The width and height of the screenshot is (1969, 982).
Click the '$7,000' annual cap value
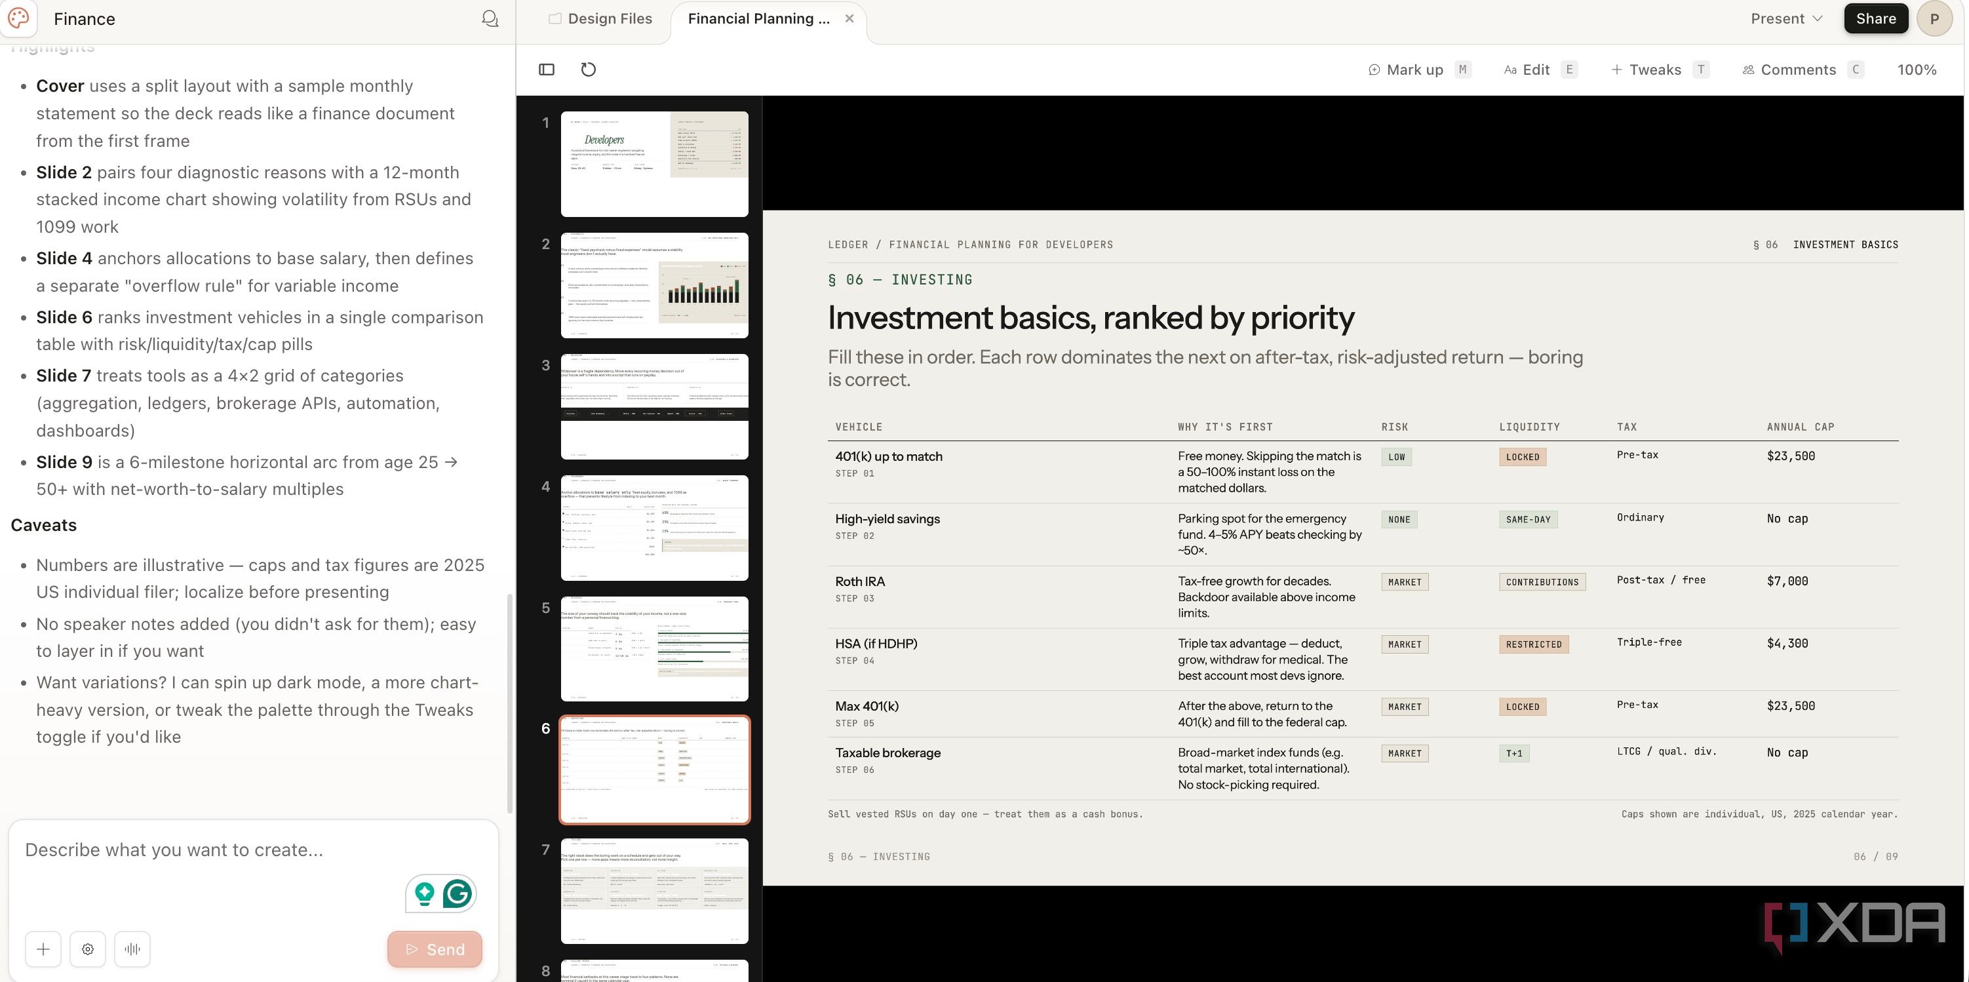pos(1787,581)
